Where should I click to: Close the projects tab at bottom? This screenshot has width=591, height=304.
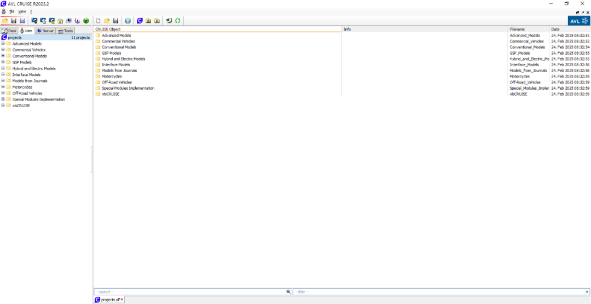pos(122,300)
